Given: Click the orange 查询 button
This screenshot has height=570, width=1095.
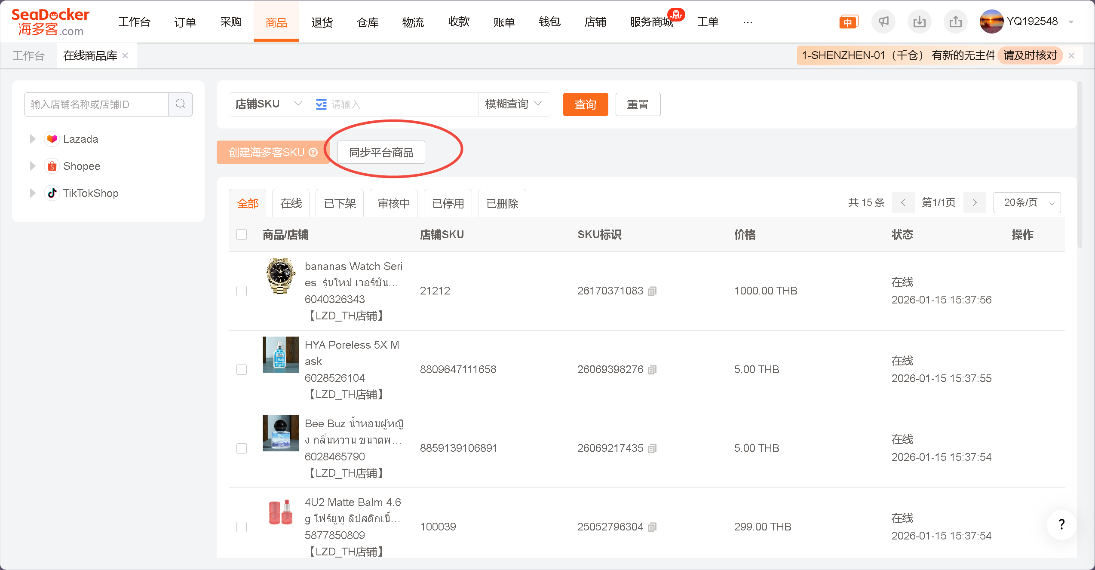Looking at the screenshot, I should click(x=585, y=104).
